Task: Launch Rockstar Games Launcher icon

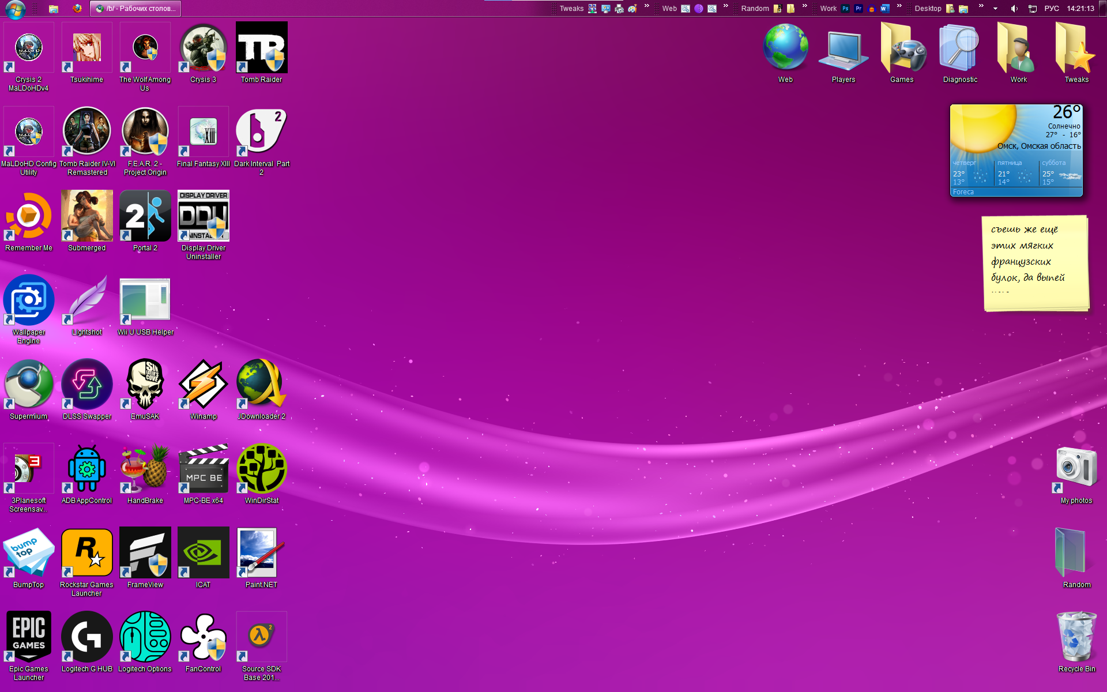Action: 87,553
